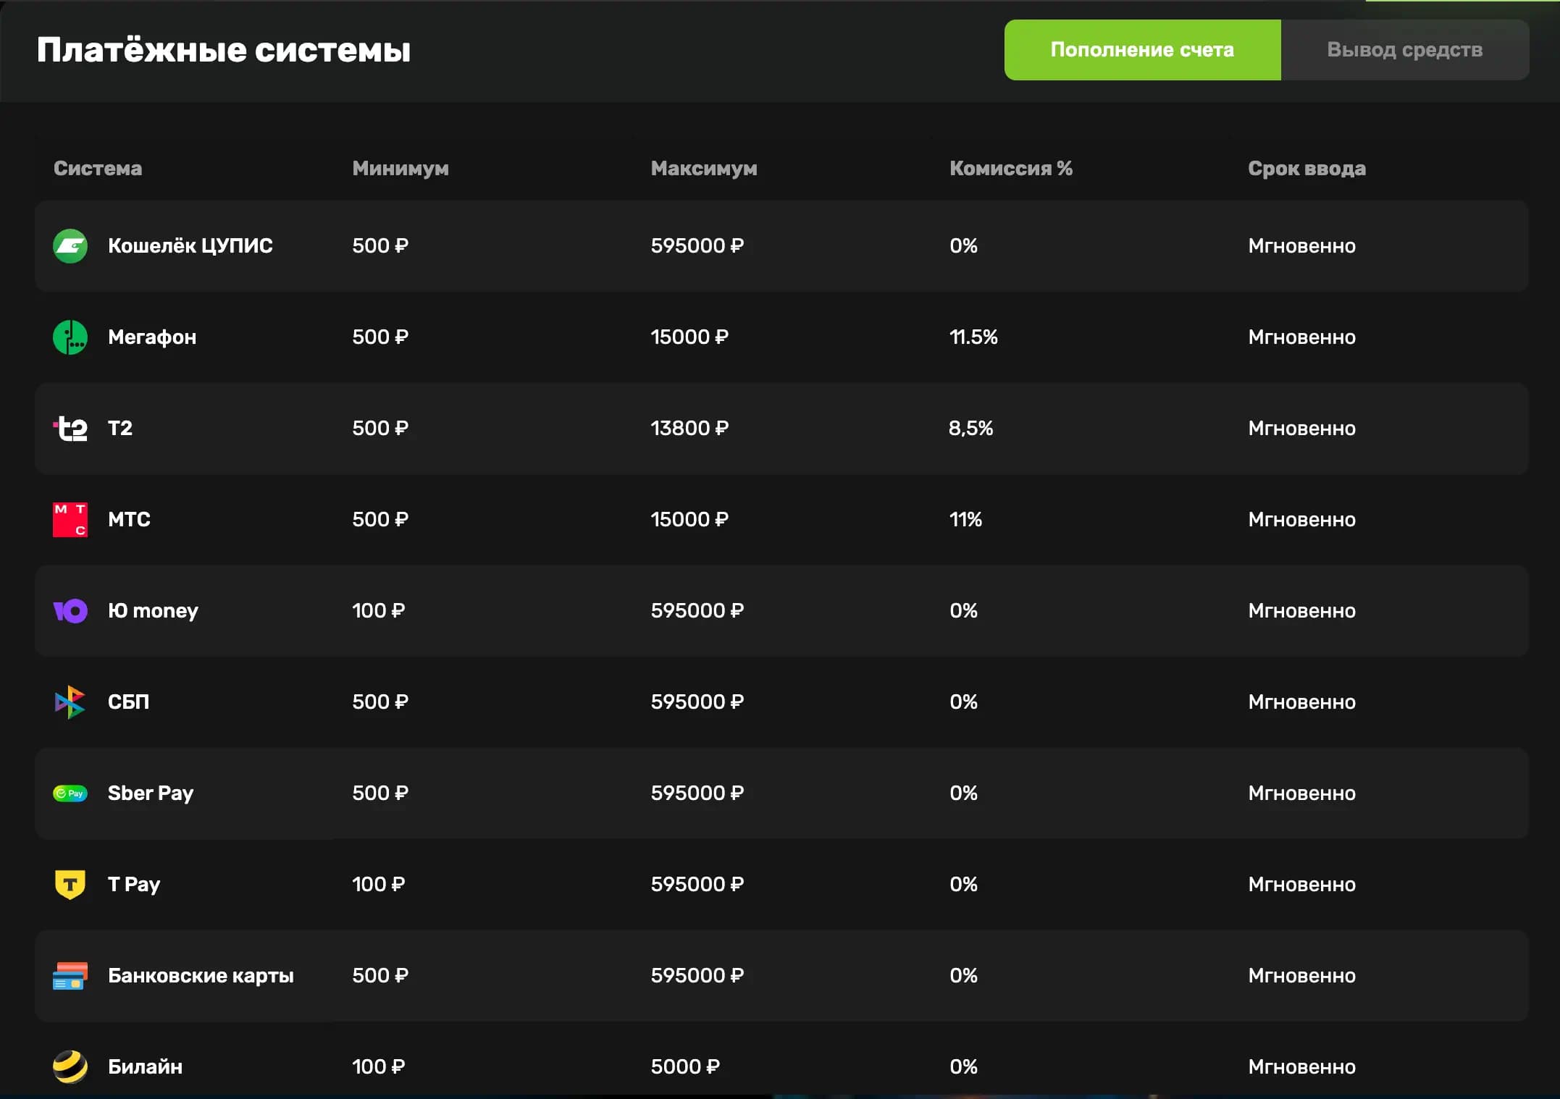The height and width of the screenshot is (1099, 1560).
Task: Click the 8,5% commission for T2
Action: (971, 429)
